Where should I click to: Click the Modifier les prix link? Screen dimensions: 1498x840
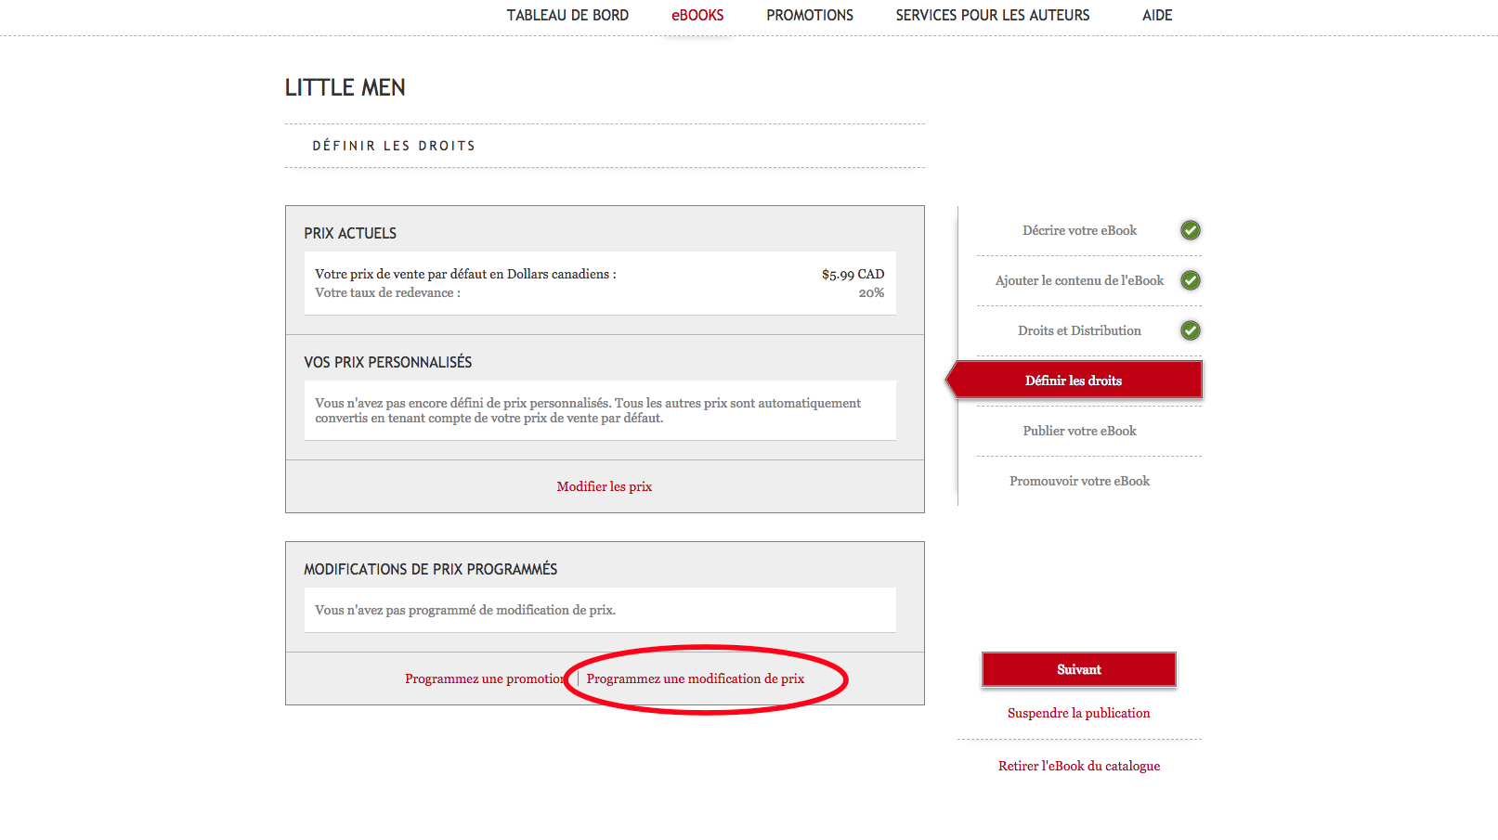[604, 486]
